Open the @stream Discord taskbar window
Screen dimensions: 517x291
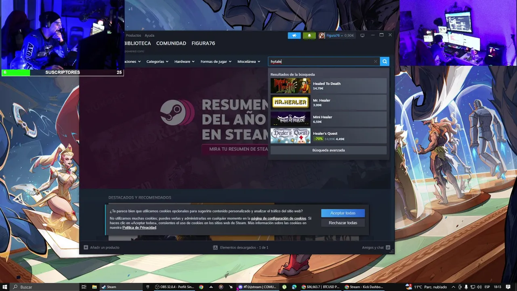[x=258, y=287]
